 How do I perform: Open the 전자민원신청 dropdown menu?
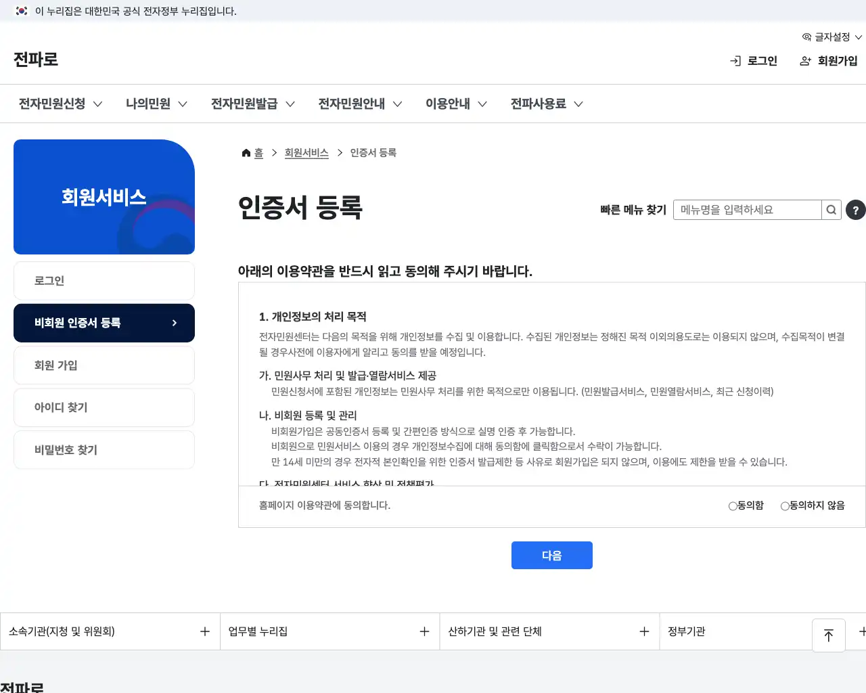point(61,104)
